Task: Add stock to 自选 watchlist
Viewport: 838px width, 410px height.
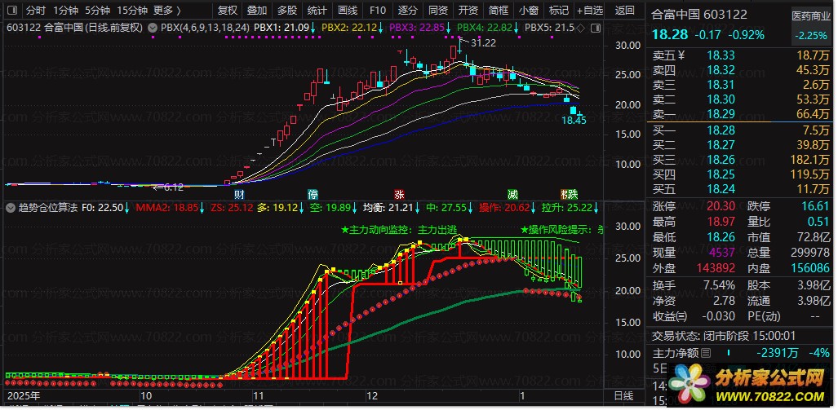Action: pyautogui.click(x=590, y=10)
